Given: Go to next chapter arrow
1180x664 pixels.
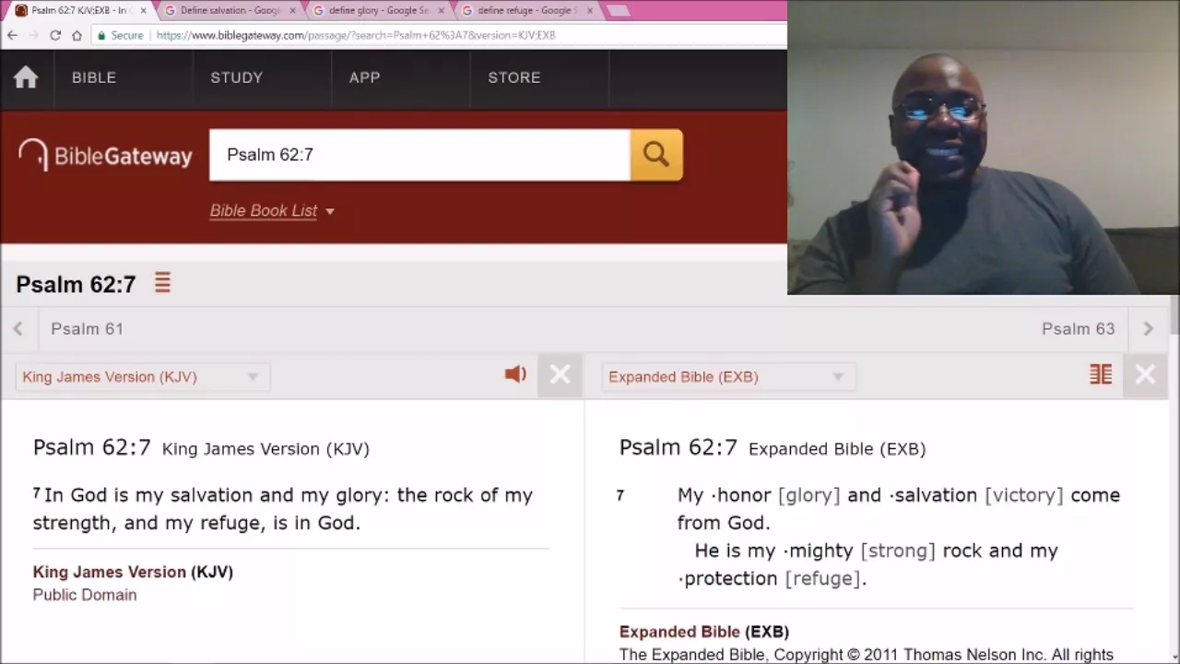Looking at the screenshot, I should tap(1148, 328).
